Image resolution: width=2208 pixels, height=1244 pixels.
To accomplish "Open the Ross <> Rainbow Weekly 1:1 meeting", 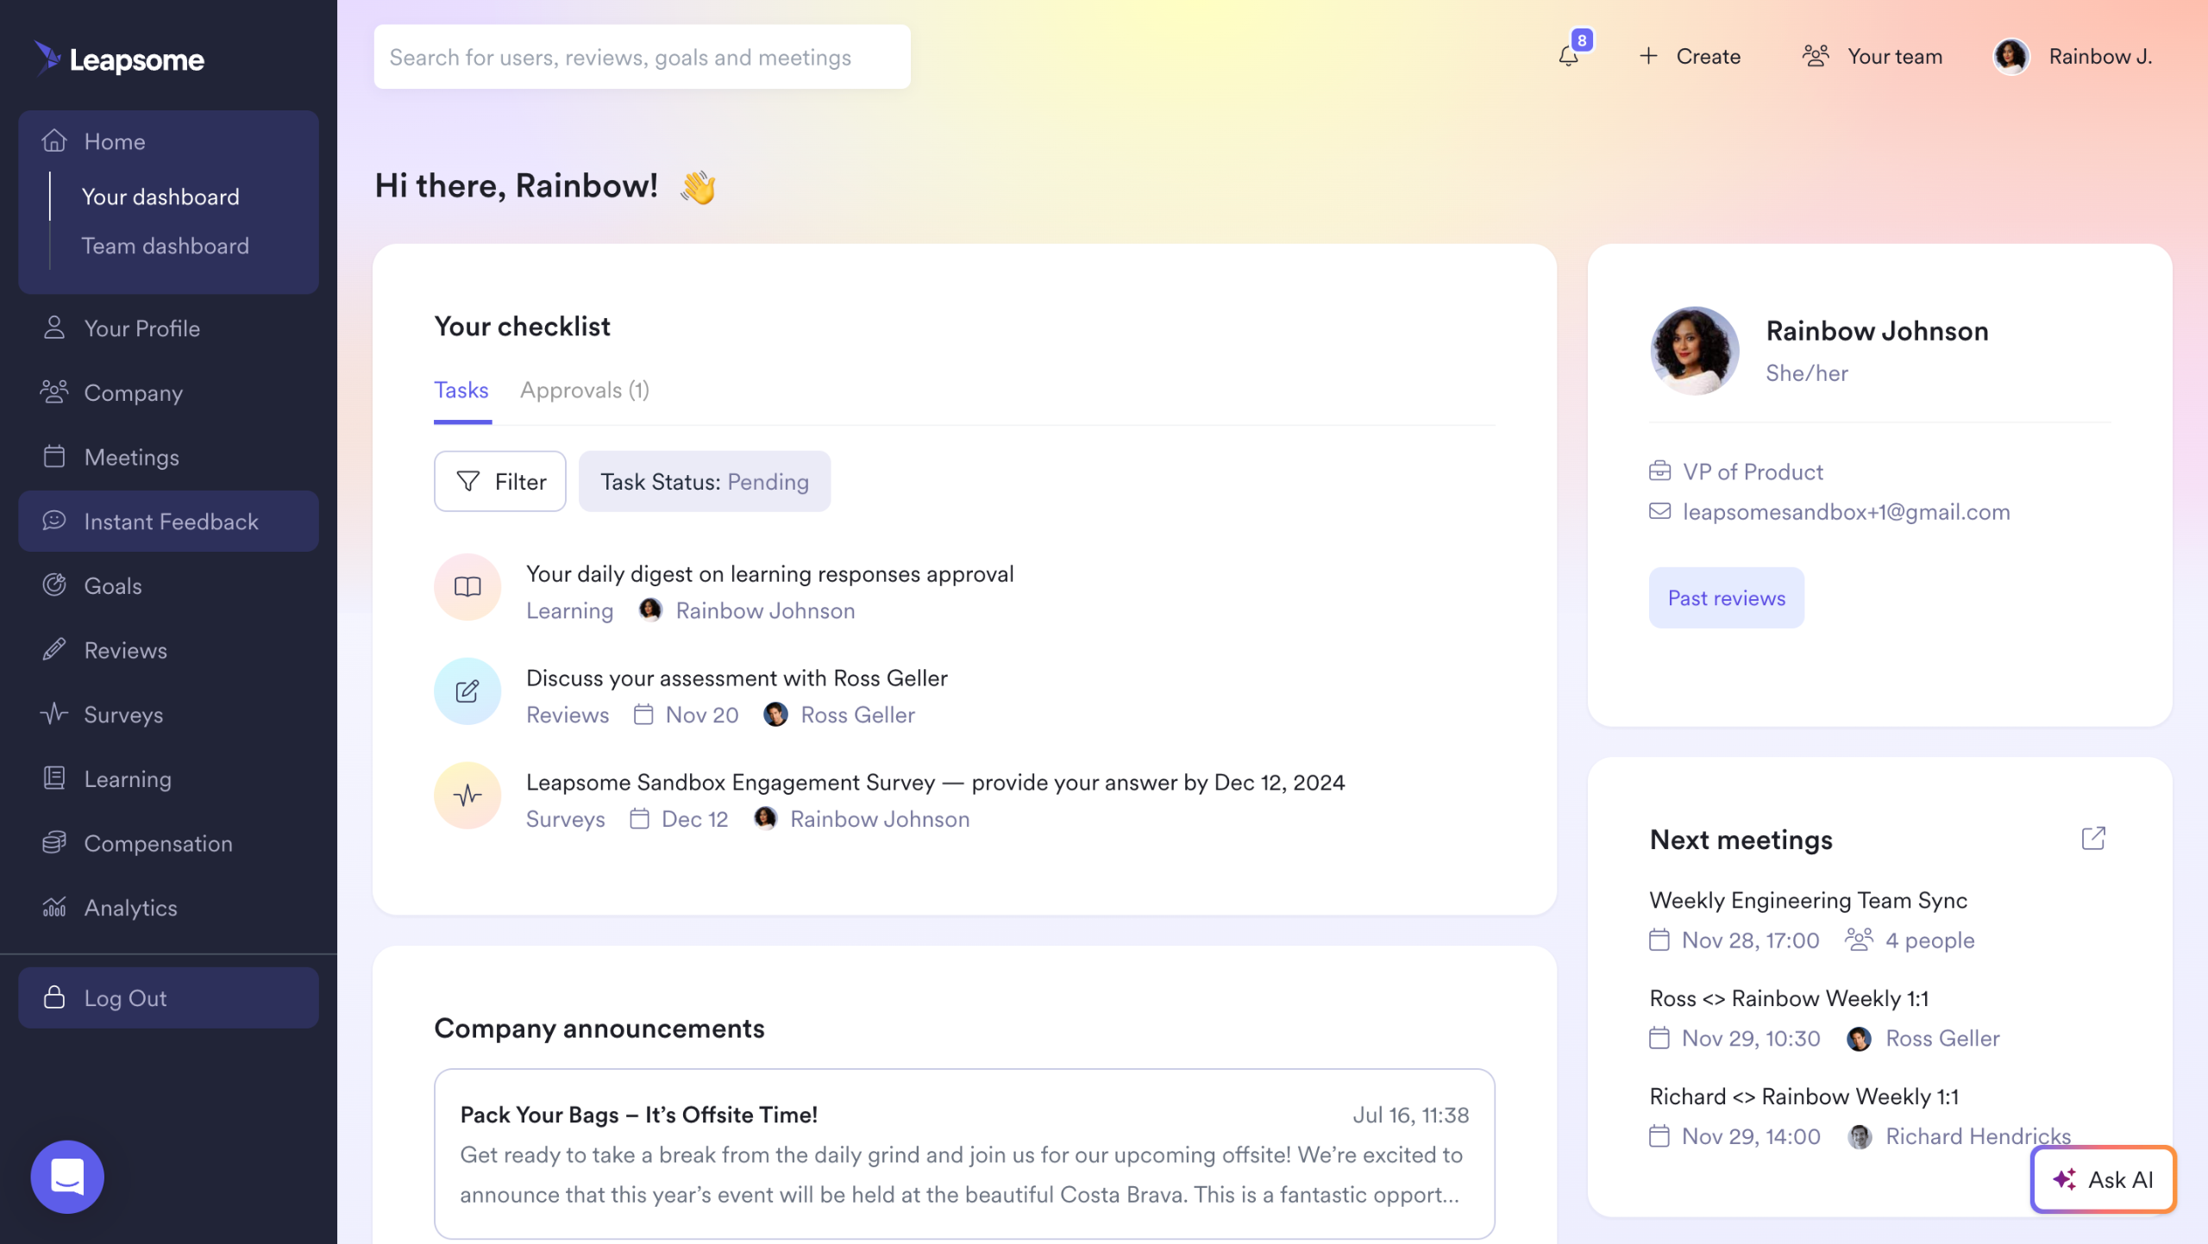I will 1789,998.
